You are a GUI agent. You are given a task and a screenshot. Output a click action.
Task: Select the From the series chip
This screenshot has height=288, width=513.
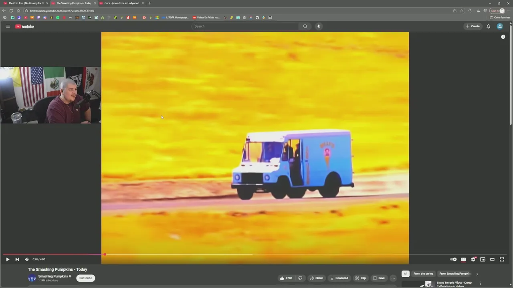coord(423,274)
